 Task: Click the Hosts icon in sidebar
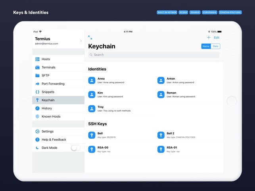point(37,59)
